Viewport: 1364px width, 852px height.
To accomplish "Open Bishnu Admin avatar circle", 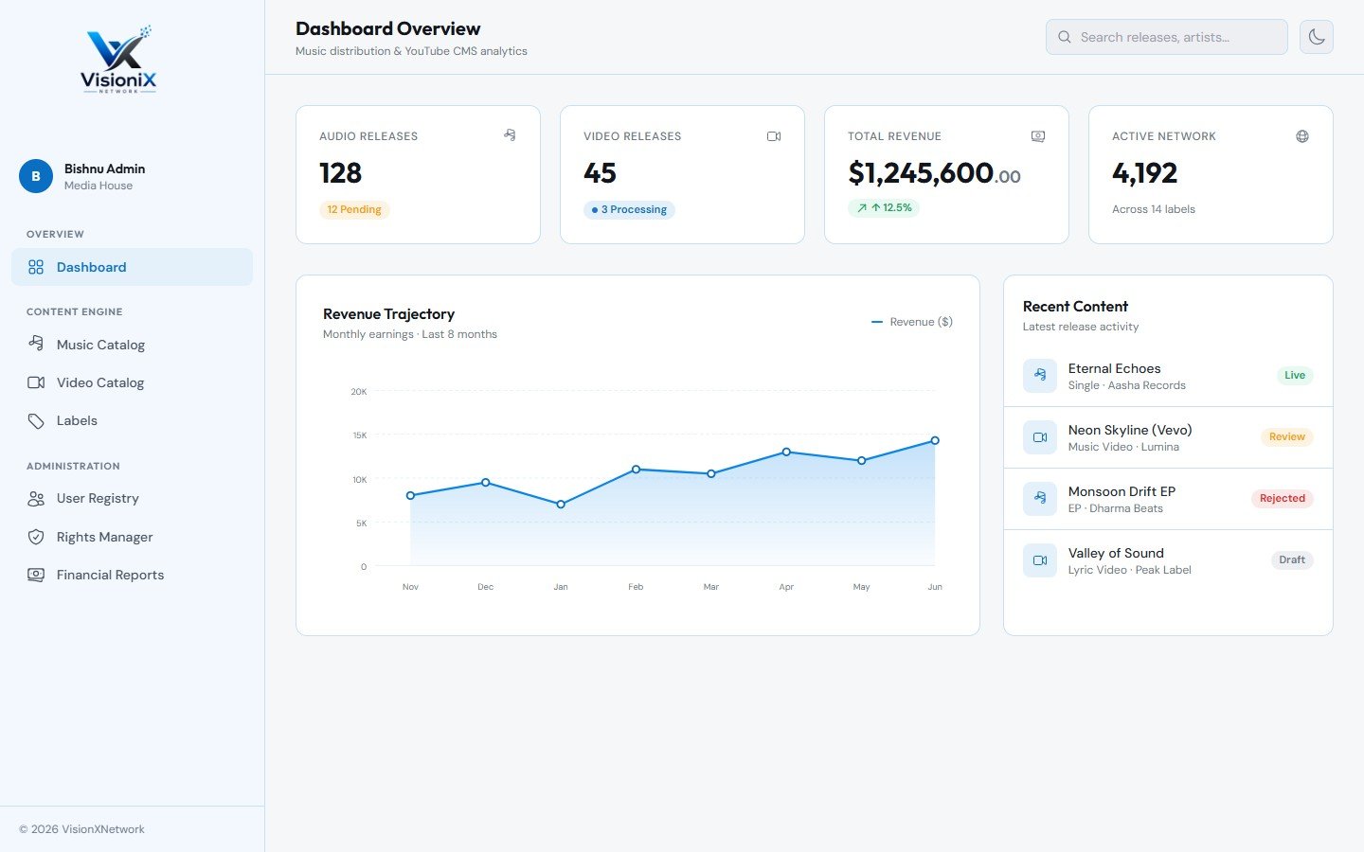I will tap(36, 176).
